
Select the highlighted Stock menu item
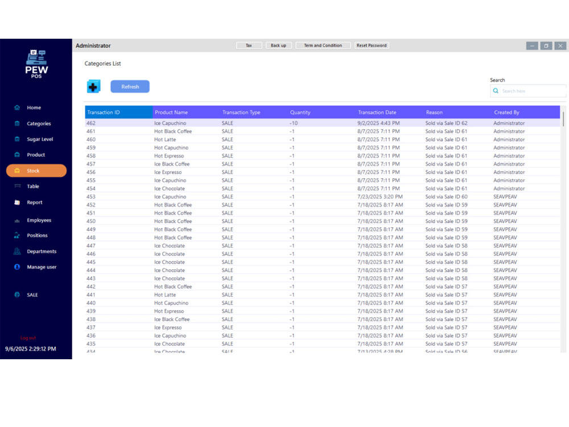coord(36,171)
